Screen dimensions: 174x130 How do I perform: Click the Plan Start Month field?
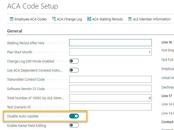coord(110,52)
